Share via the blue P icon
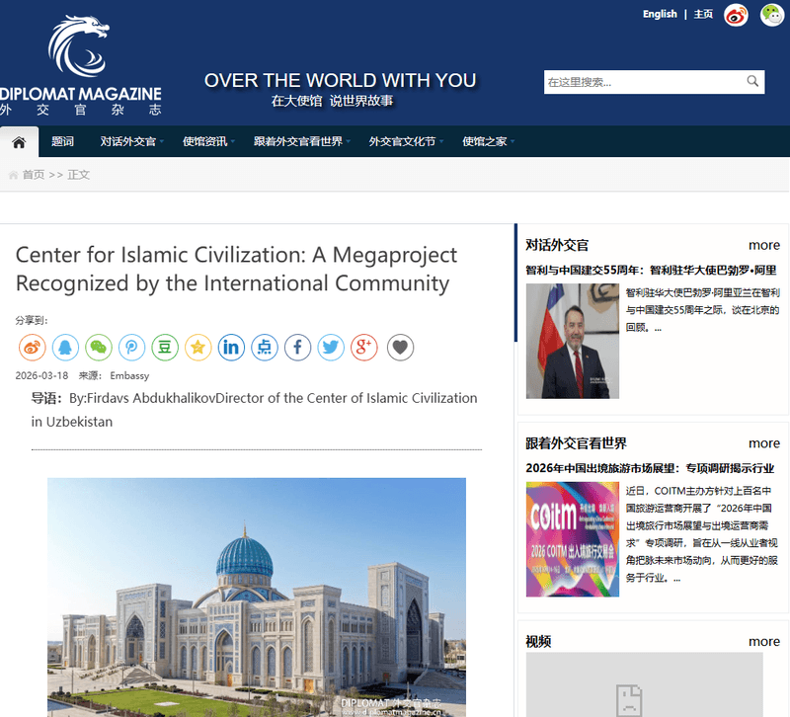Image resolution: width=790 pixels, height=717 pixels. [131, 348]
